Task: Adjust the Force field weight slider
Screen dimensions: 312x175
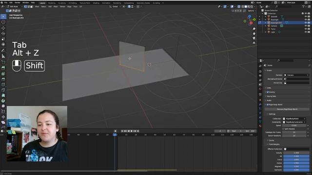Action: pos(296,159)
